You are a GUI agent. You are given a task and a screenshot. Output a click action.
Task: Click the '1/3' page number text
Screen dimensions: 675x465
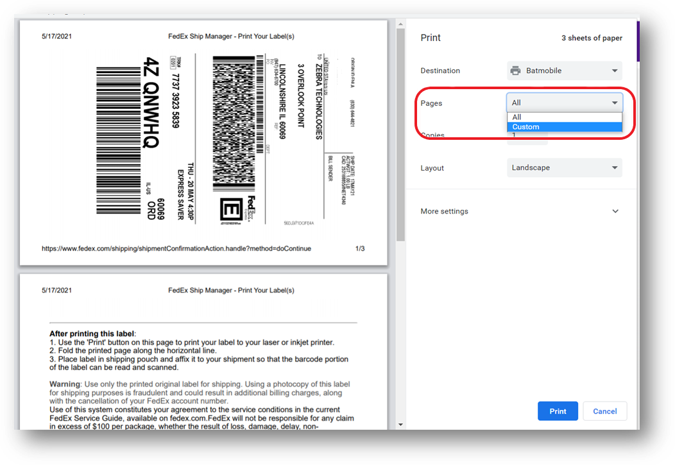pyautogui.click(x=360, y=249)
